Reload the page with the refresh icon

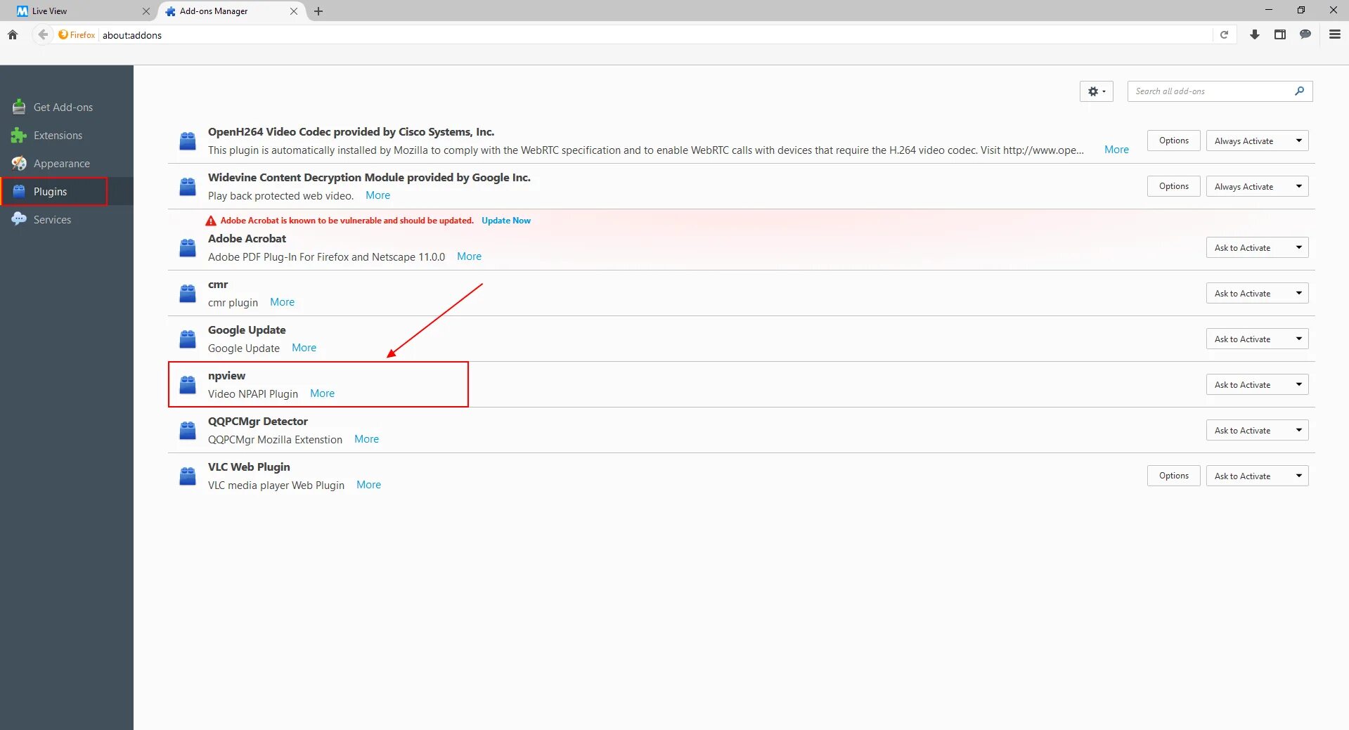pos(1224,34)
